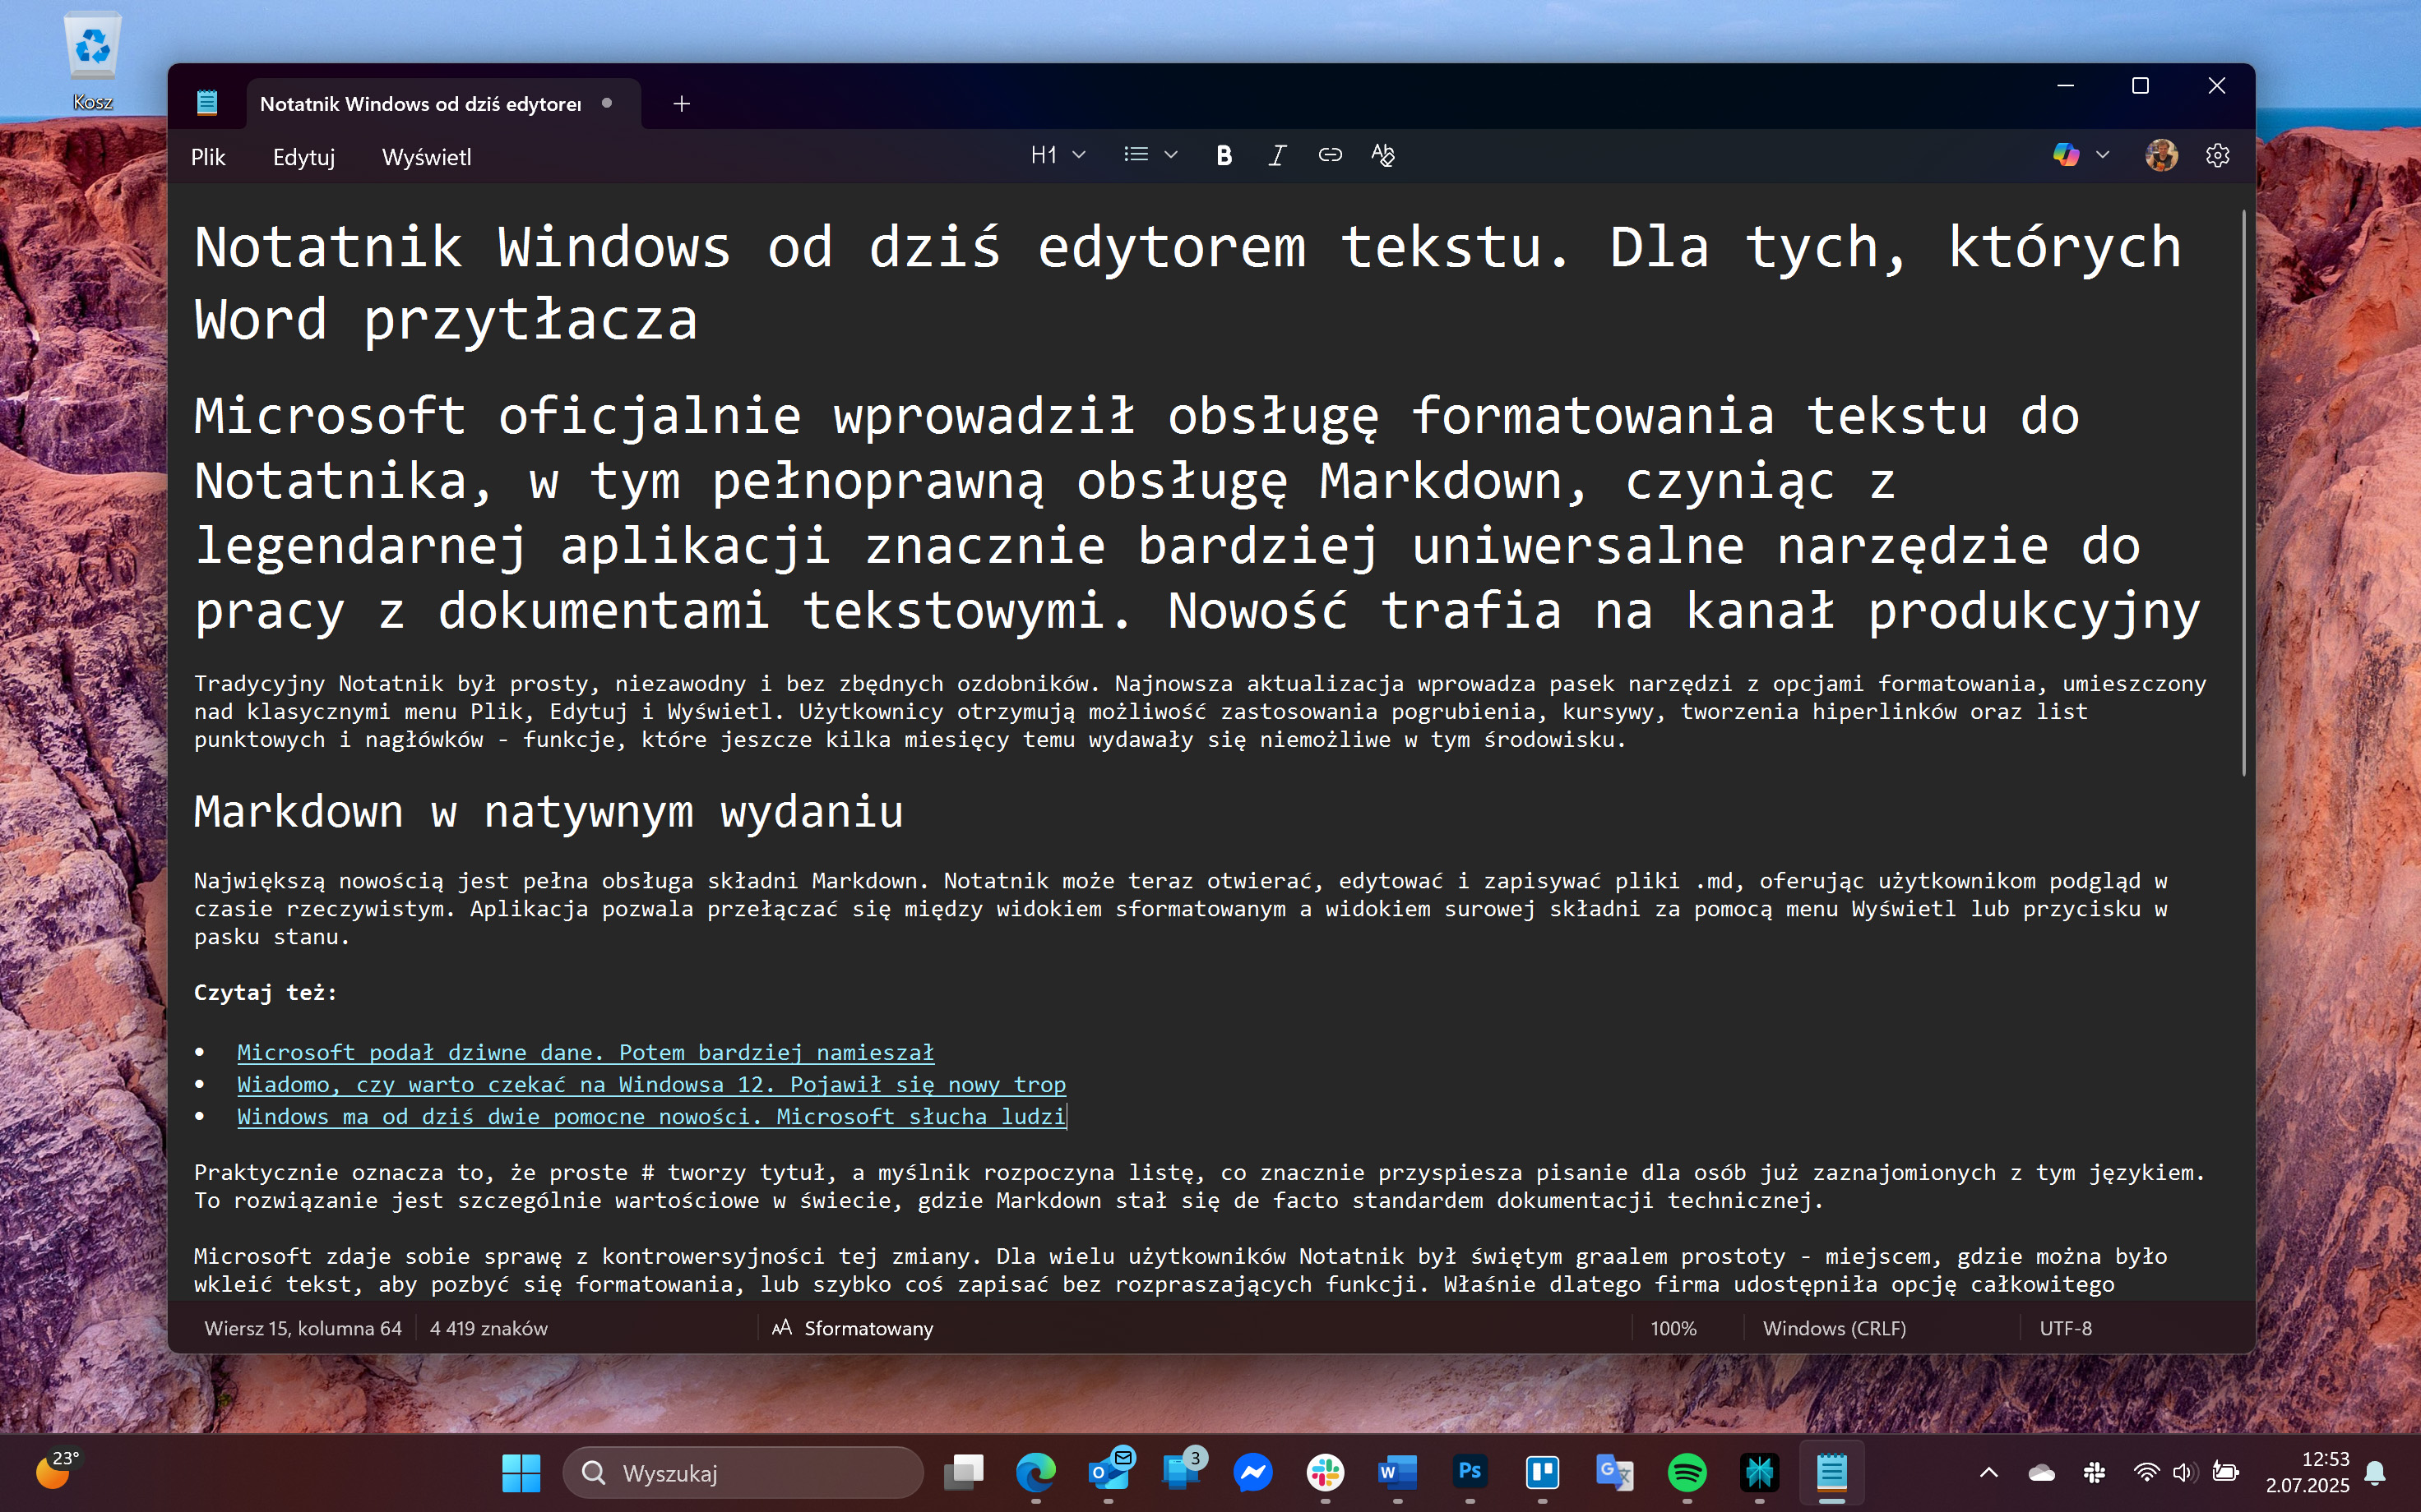Open the Edytuj menu
2421x1512 pixels.
click(x=303, y=157)
